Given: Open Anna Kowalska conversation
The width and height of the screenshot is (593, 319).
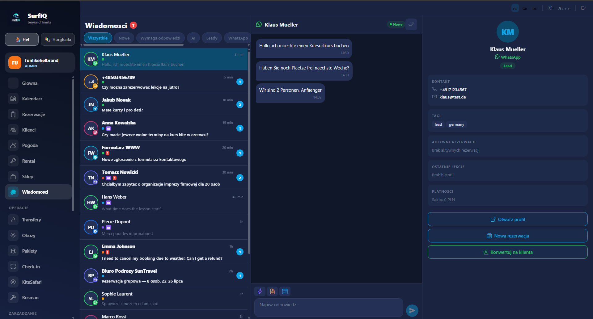Looking at the screenshot, I should (x=164, y=128).
